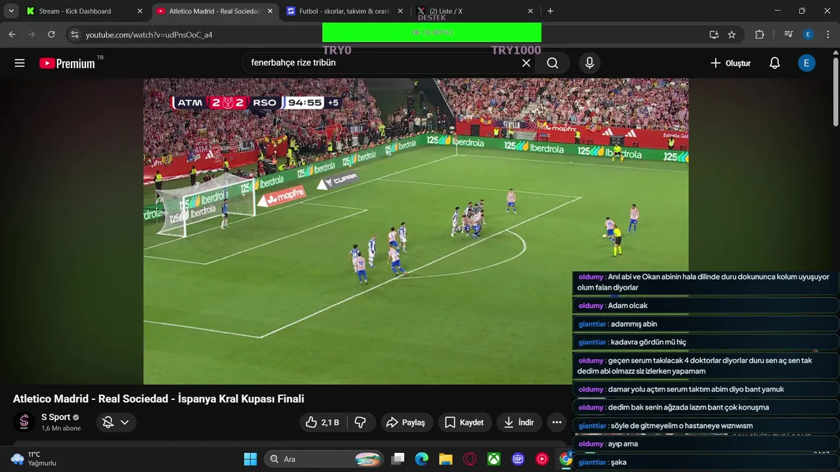Click the chat message 'adammış abin'
840x472 pixels.
click(x=633, y=324)
